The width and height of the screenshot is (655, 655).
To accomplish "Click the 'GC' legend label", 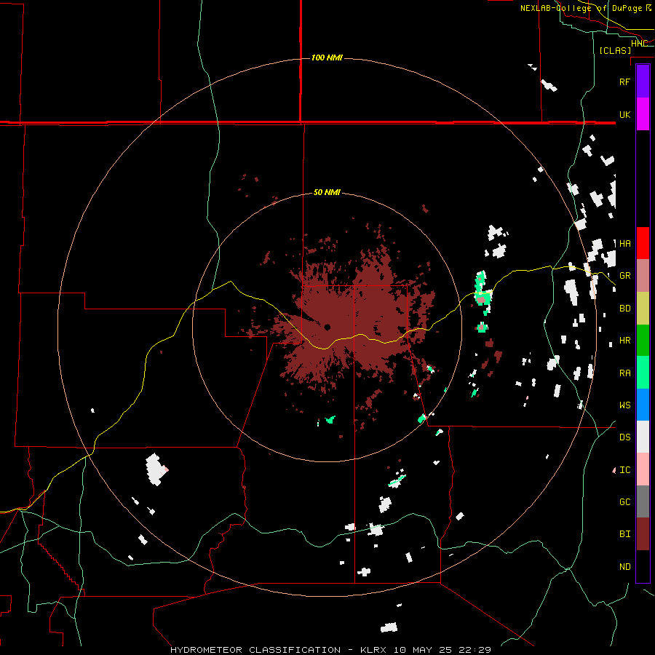I will 624,501.
